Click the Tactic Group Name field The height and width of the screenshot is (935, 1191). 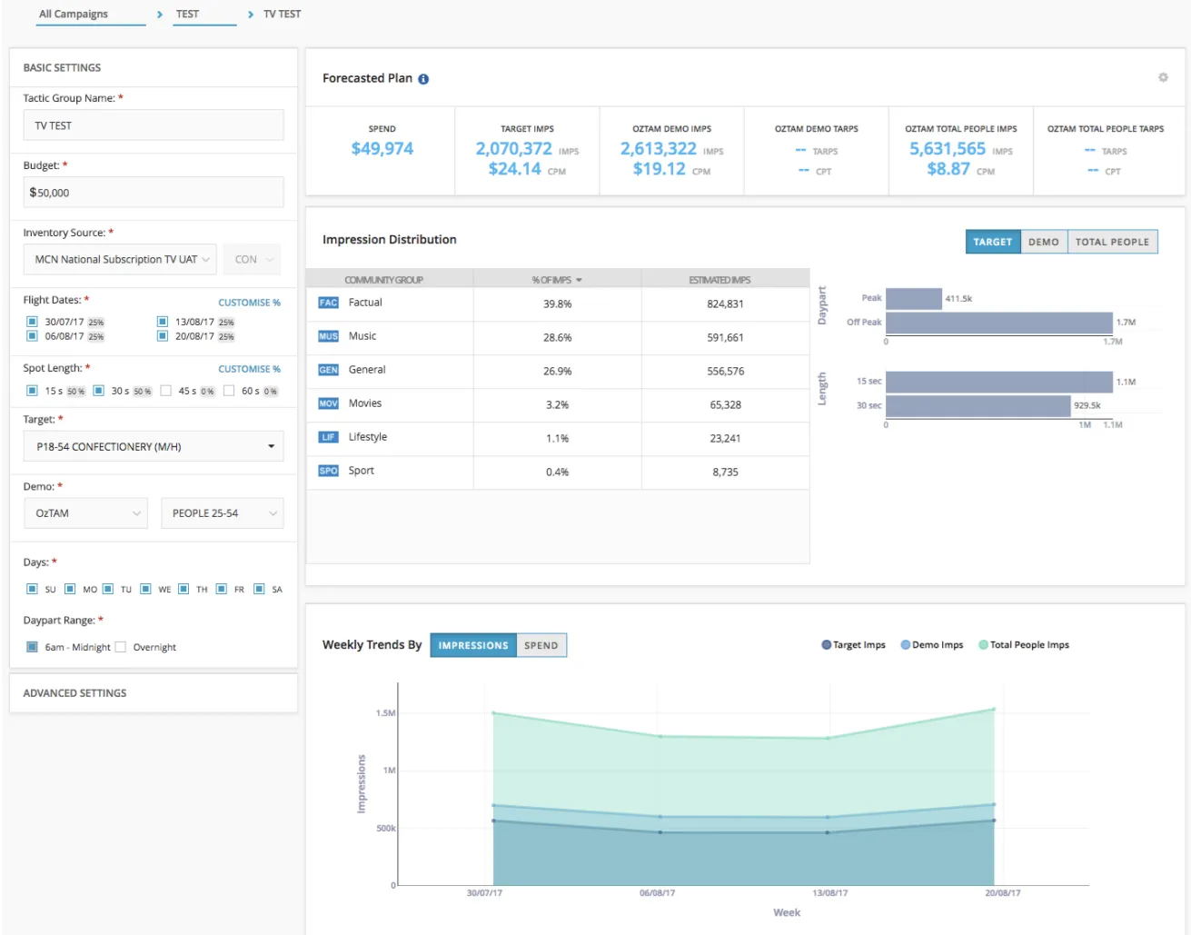pos(154,125)
